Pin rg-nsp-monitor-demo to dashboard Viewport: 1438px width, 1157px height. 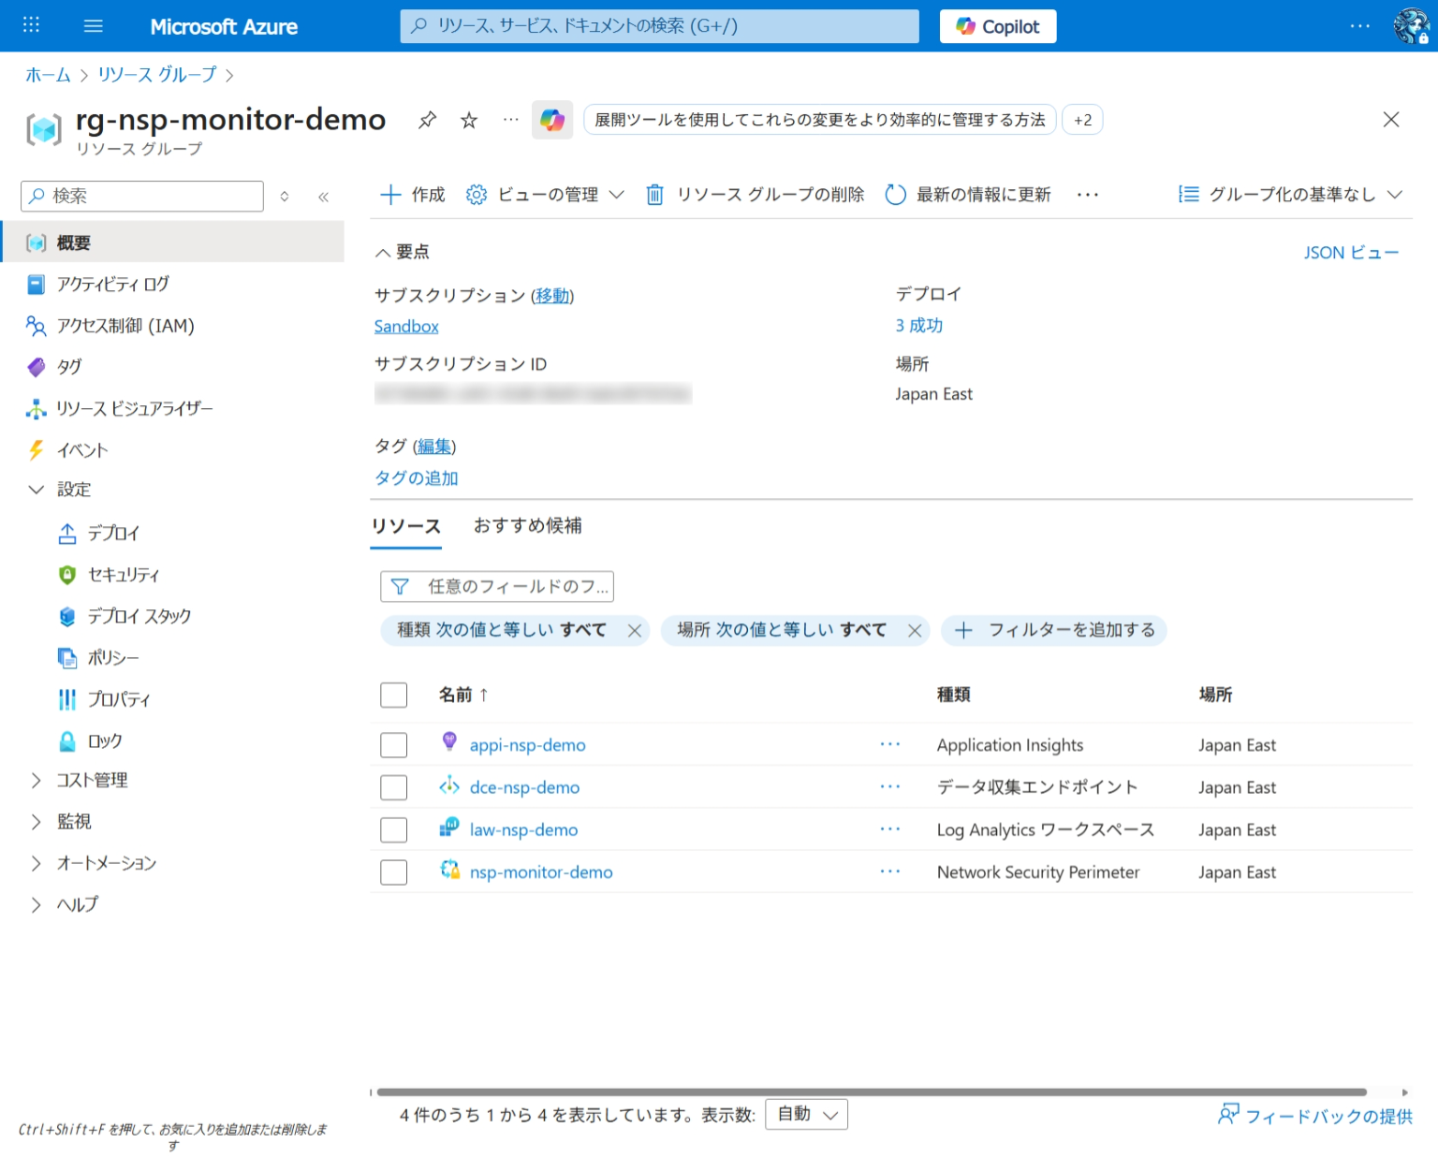tap(427, 120)
